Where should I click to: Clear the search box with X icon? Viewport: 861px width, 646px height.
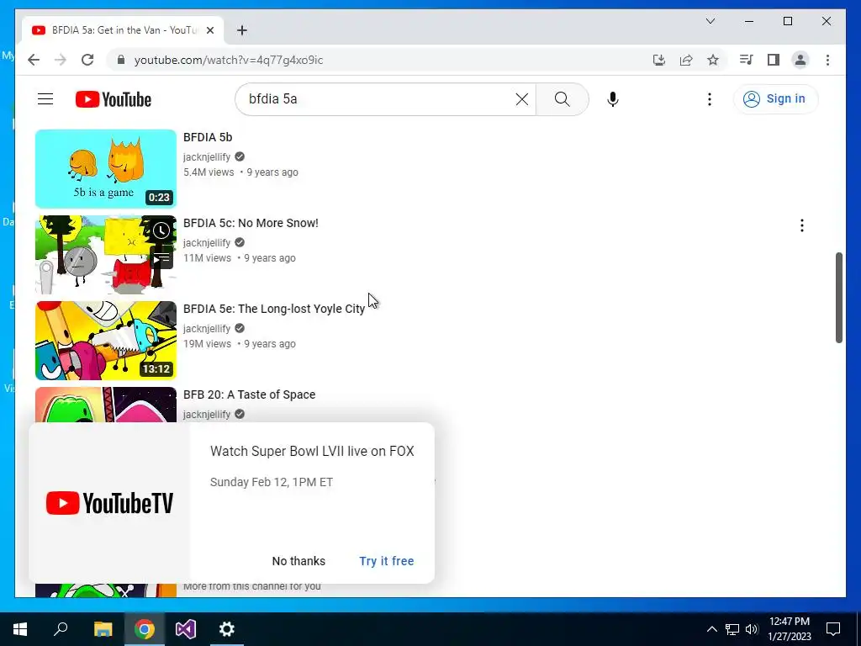(x=521, y=99)
